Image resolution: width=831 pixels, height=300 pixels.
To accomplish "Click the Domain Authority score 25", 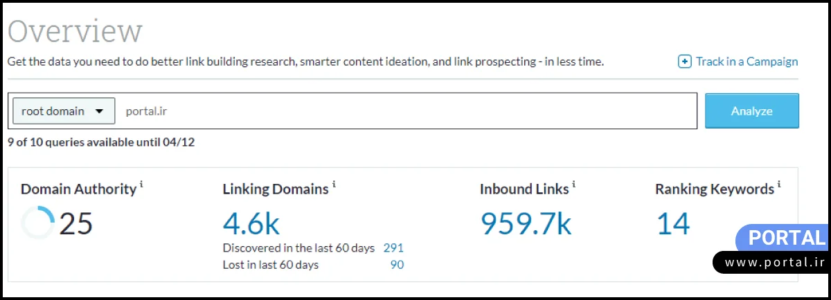I will (76, 223).
